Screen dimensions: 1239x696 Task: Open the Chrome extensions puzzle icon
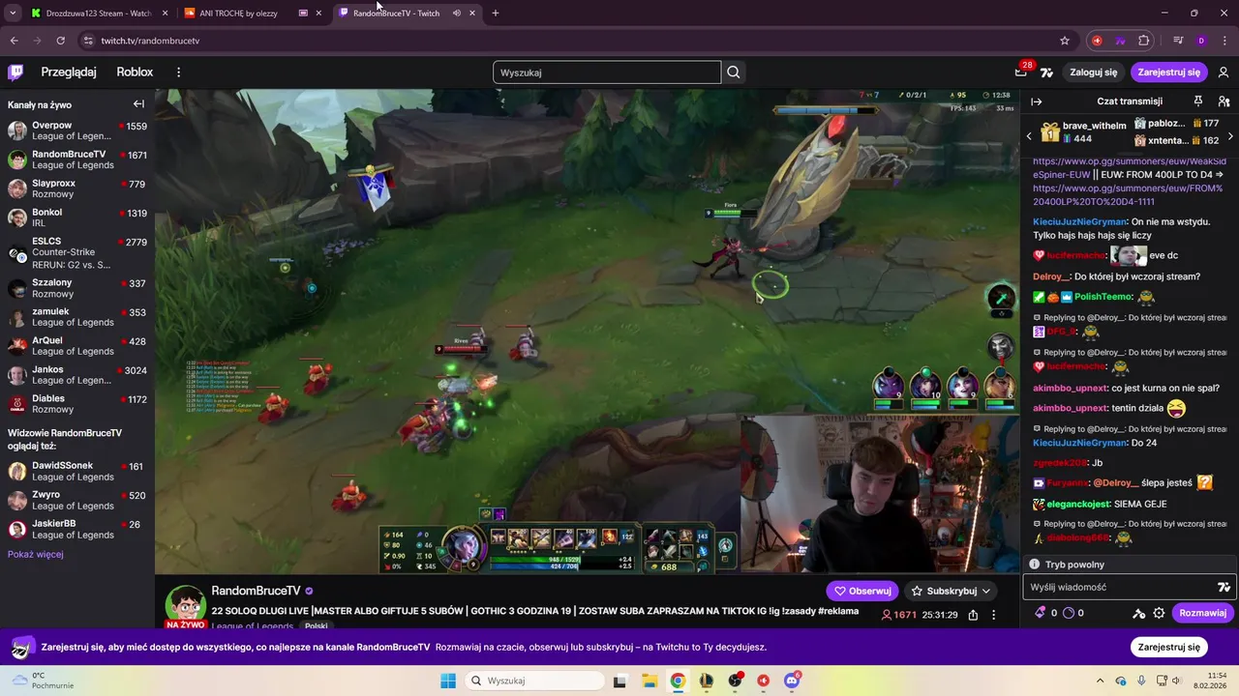1144,41
